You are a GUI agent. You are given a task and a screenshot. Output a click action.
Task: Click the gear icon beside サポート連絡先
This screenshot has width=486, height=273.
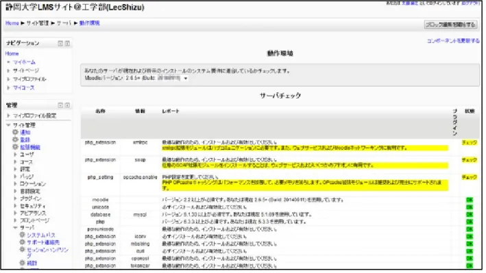(23, 242)
